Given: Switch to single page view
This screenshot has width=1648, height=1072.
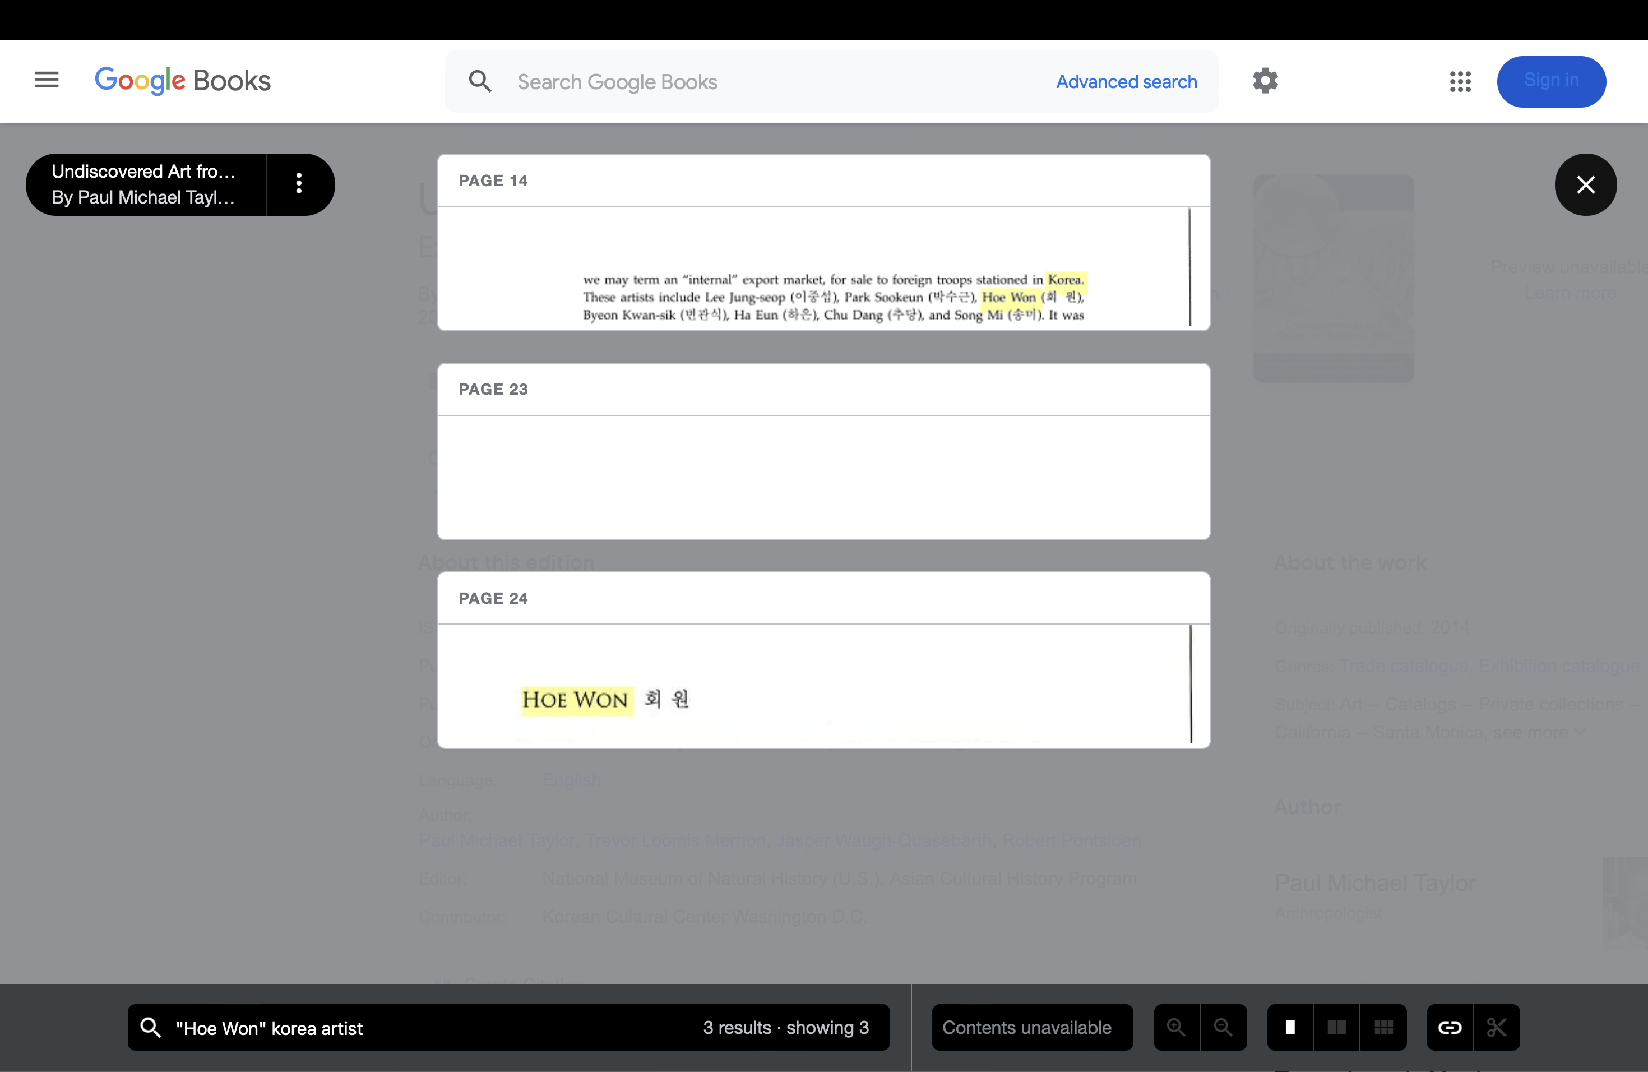Looking at the screenshot, I should [x=1290, y=1027].
